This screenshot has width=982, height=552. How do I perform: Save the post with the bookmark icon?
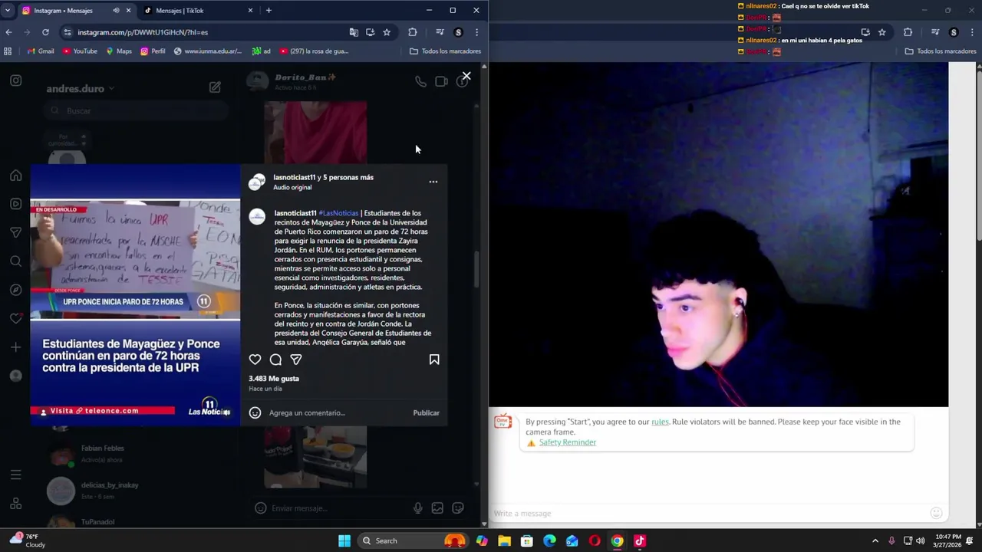coord(434,360)
